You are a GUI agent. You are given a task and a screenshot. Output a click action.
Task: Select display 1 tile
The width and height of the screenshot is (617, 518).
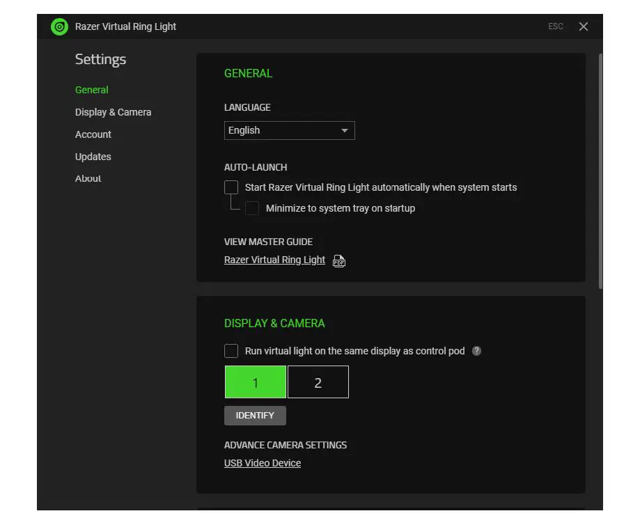click(256, 382)
